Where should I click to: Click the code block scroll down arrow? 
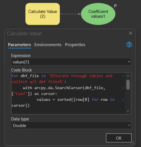pyautogui.click(x=128, y=111)
